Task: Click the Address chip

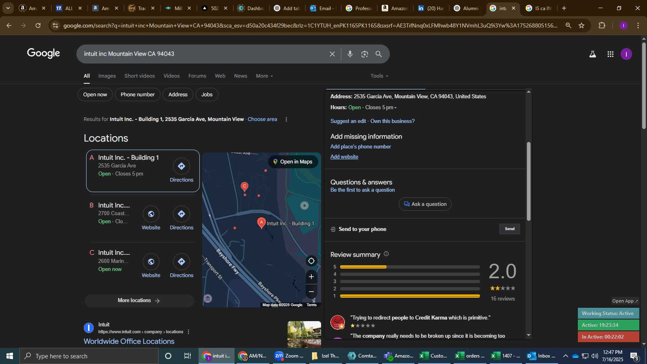Action: (178, 95)
